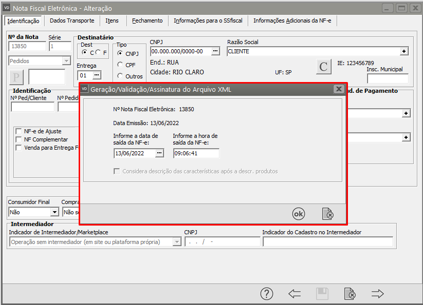
Task: Open the Pedidos dropdown list
Action: (x=66, y=61)
